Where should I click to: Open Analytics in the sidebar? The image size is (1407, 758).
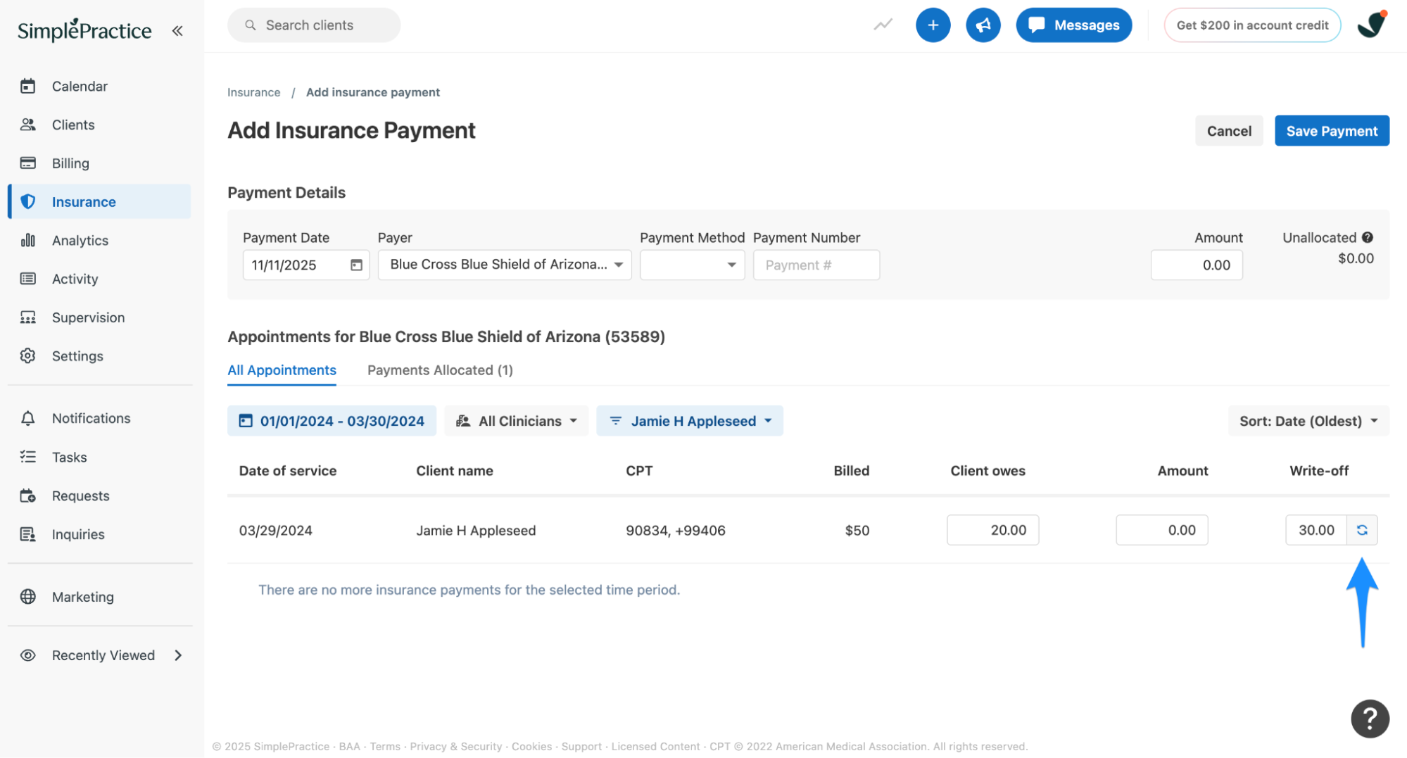pyautogui.click(x=99, y=240)
